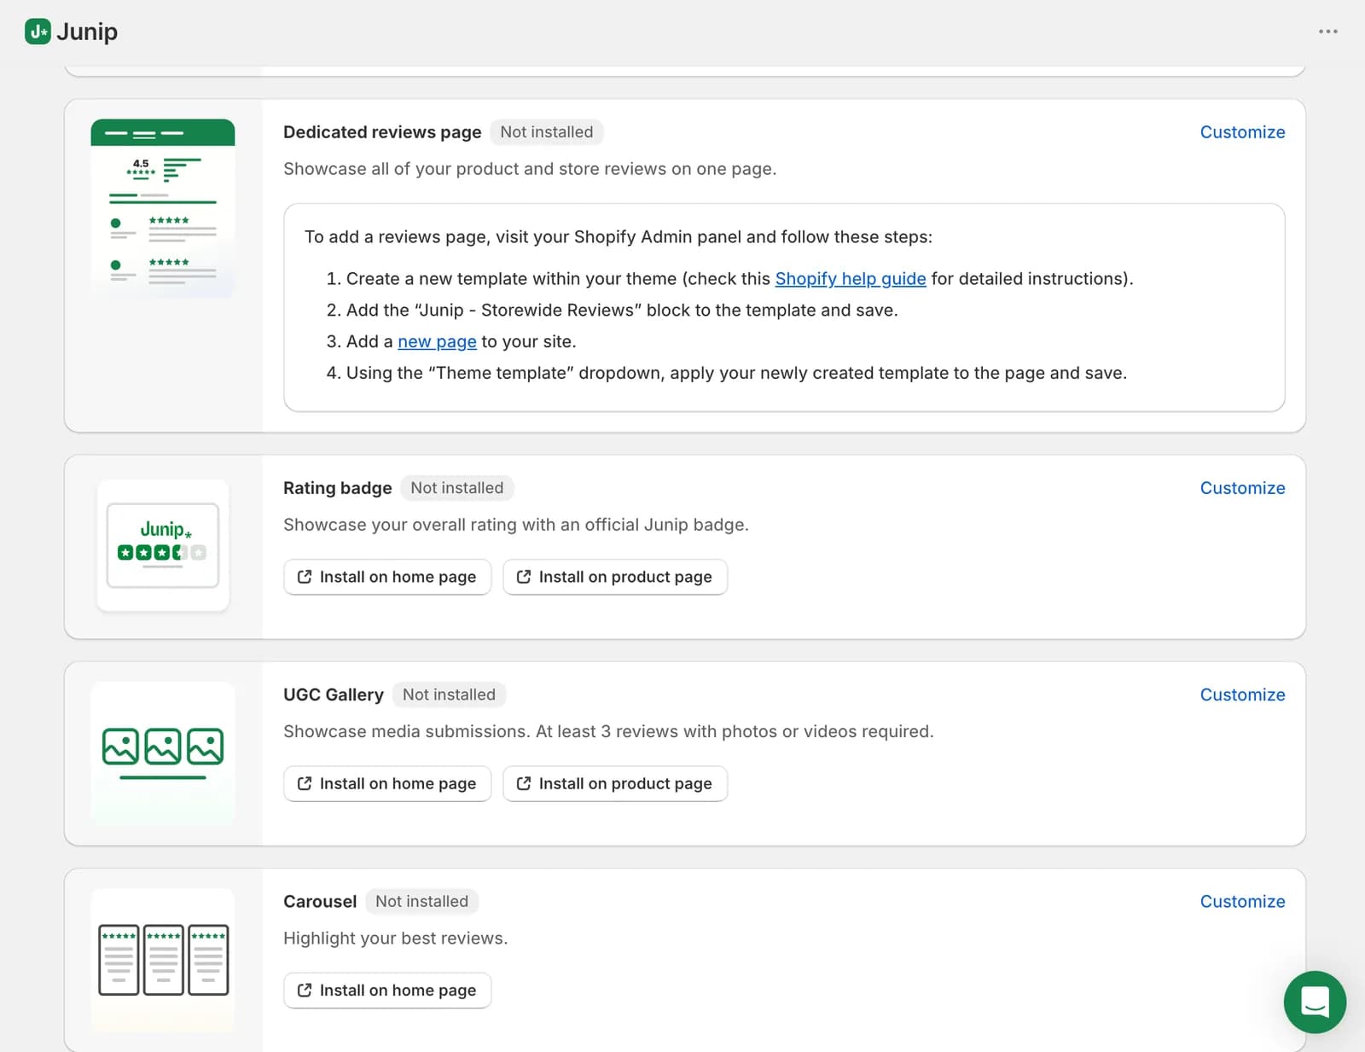Screen dimensions: 1365x1052
Task: Click the UGC Gallery heading
Action: (x=334, y=695)
